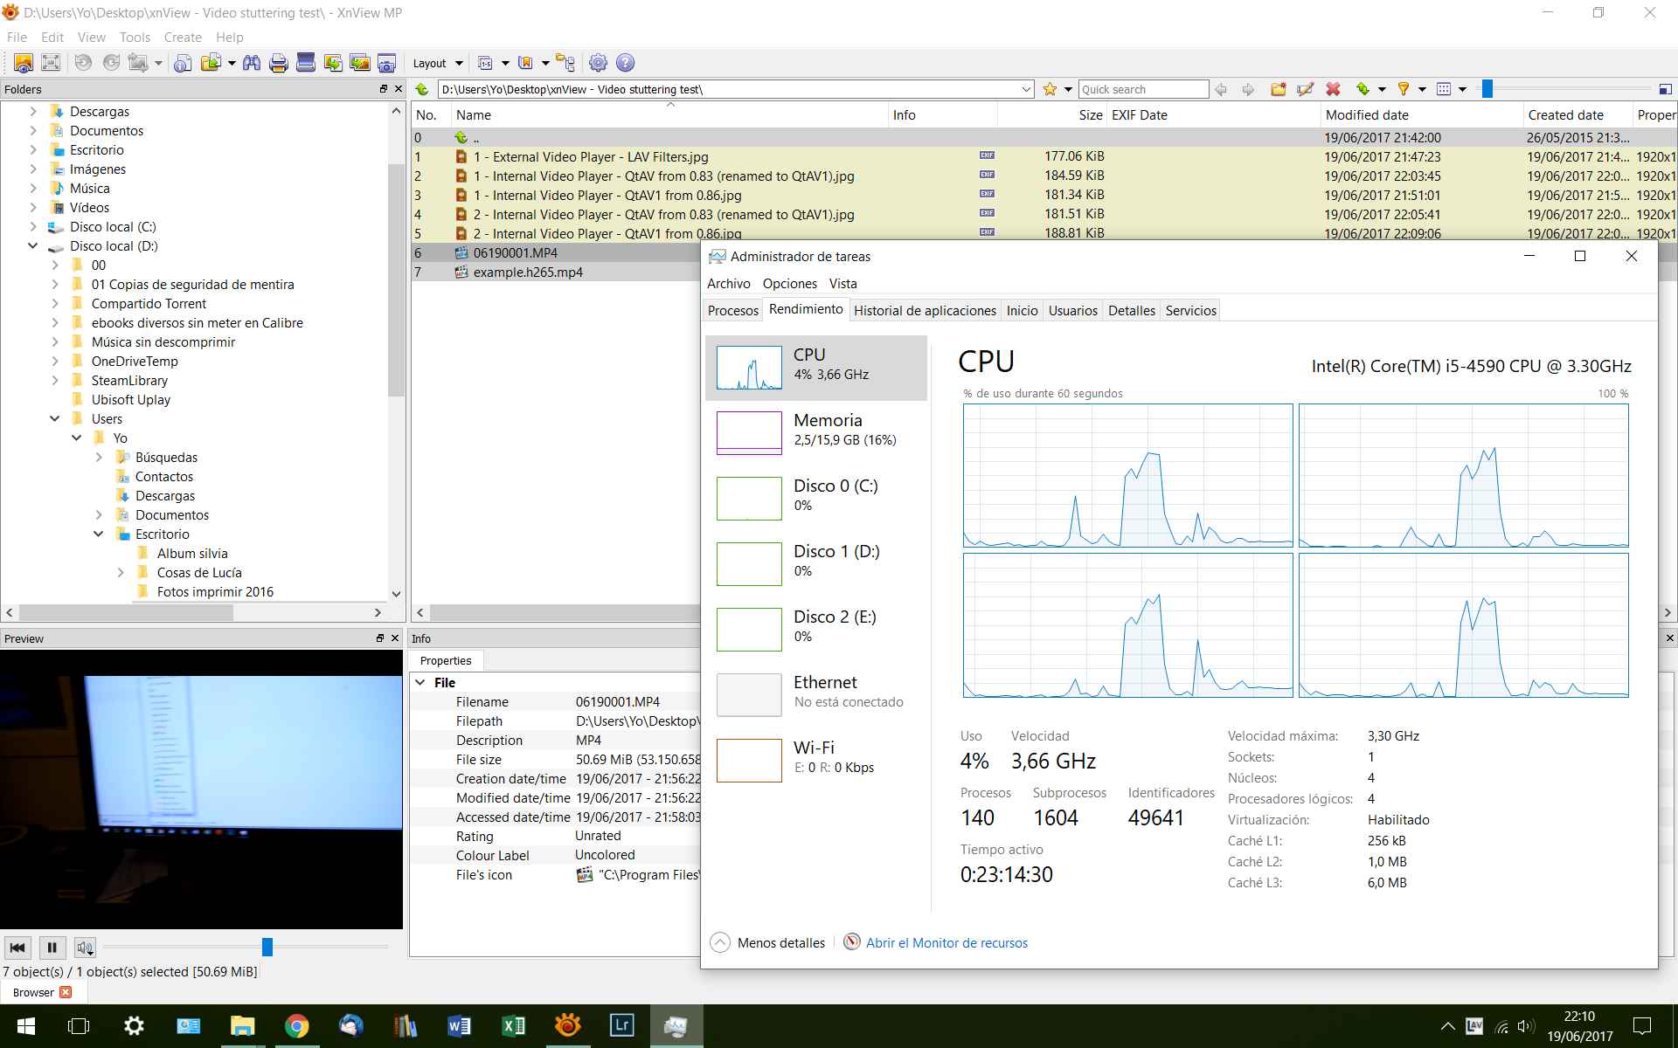This screenshot has height=1048, width=1678.
Task: Click the favorites star icon
Action: point(1050,89)
